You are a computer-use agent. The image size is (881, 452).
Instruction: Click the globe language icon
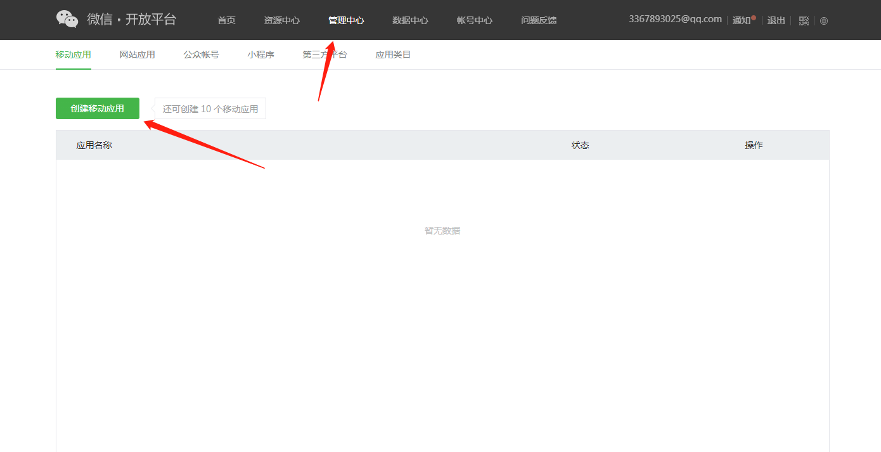click(x=824, y=20)
